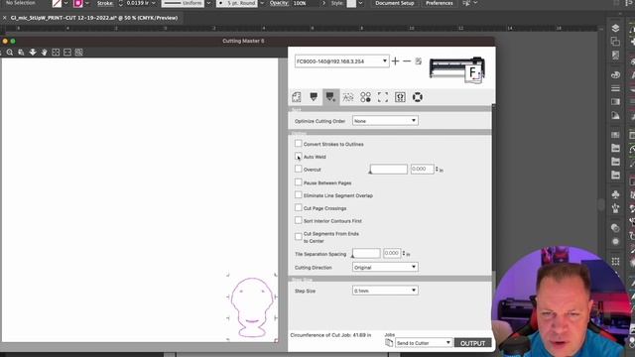The height and width of the screenshot is (357, 635).
Task: Close the GI_mic print-cut document tab
Action: (4, 18)
